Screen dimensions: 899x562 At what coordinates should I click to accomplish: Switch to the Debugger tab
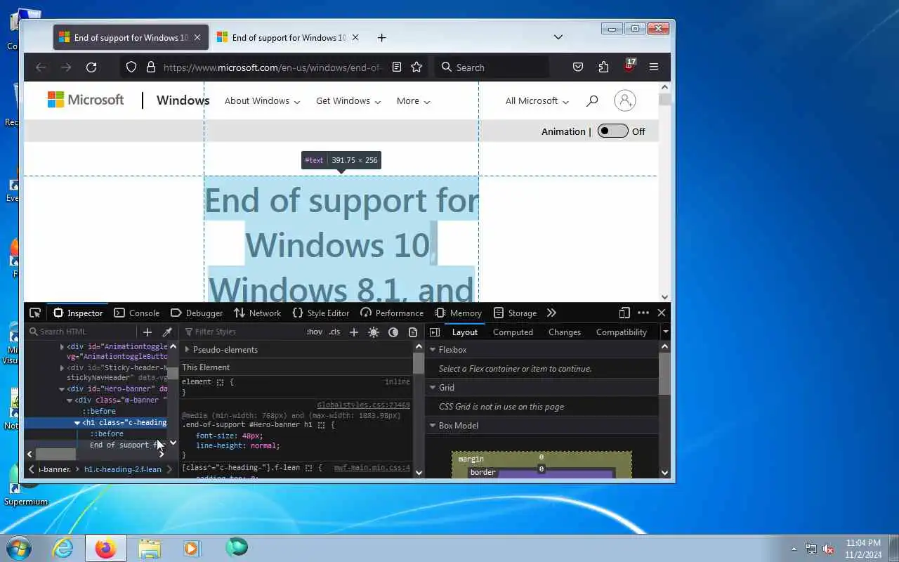[x=197, y=313]
